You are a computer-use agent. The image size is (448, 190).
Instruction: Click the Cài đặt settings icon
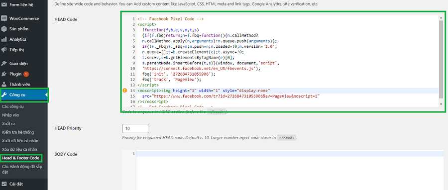(4, 184)
